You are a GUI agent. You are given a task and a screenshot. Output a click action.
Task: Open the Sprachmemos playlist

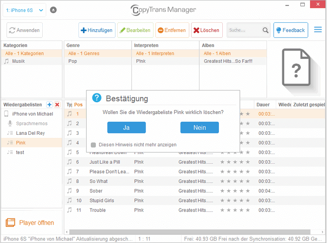[x=31, y=123]
